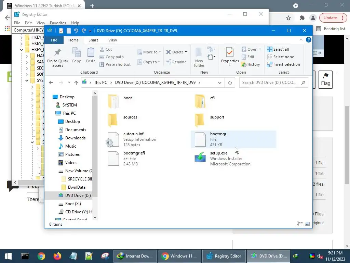Expand address bar history dropdown
The width and height of the screenshot is (350, 263).
220,83
